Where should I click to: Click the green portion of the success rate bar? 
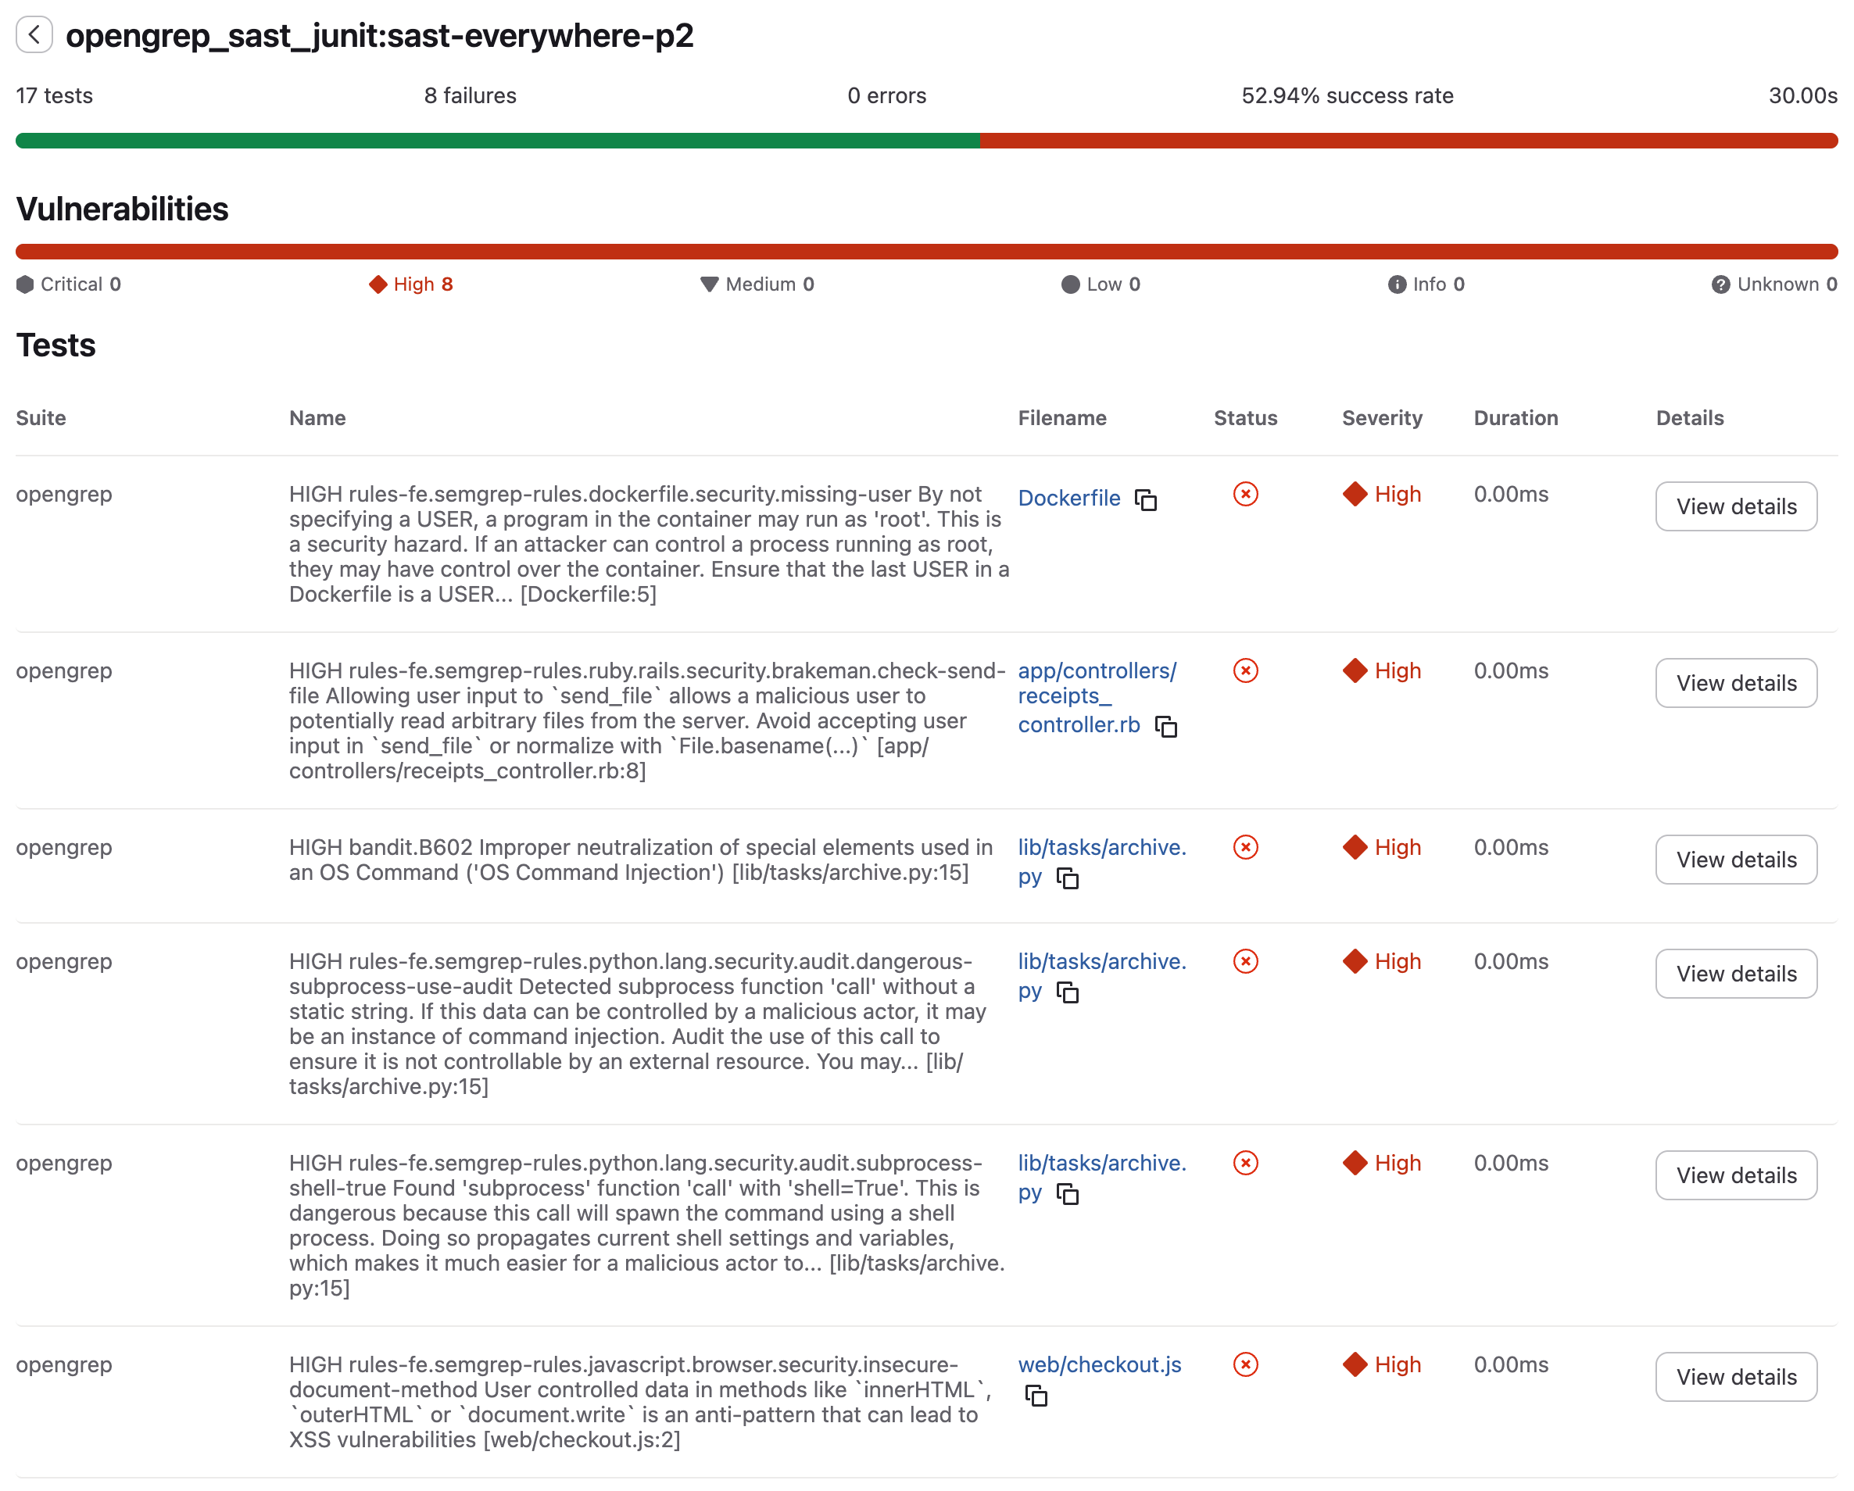[497, 141]
